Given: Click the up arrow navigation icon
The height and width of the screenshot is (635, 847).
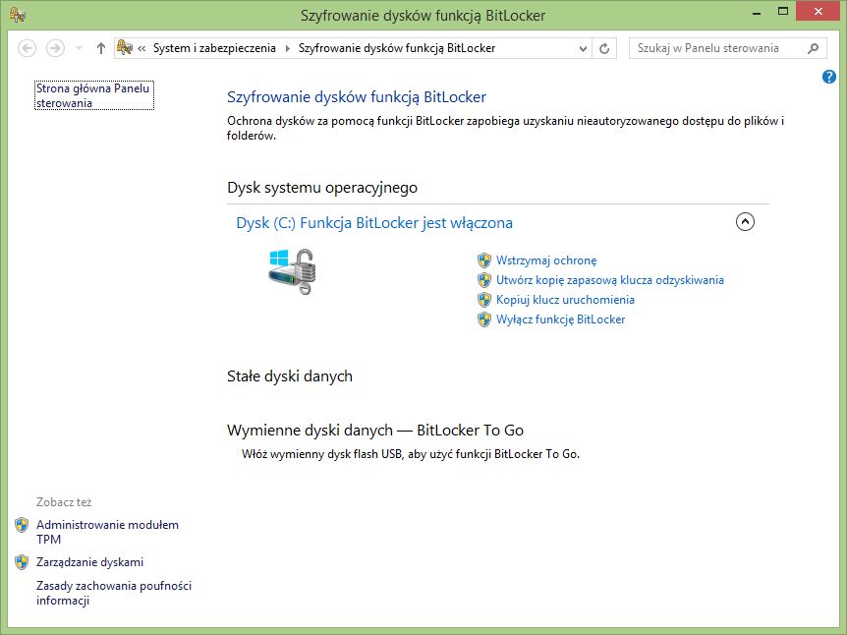Looking at the screenshot, I should [100, 47].
